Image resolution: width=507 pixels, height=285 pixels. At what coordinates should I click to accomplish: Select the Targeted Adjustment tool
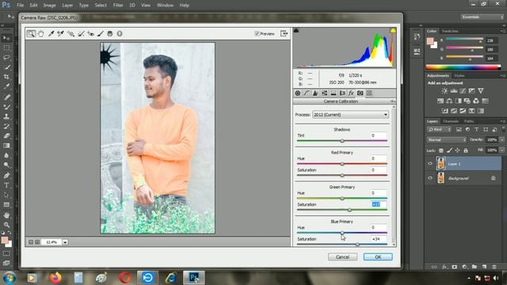(71, 33)
